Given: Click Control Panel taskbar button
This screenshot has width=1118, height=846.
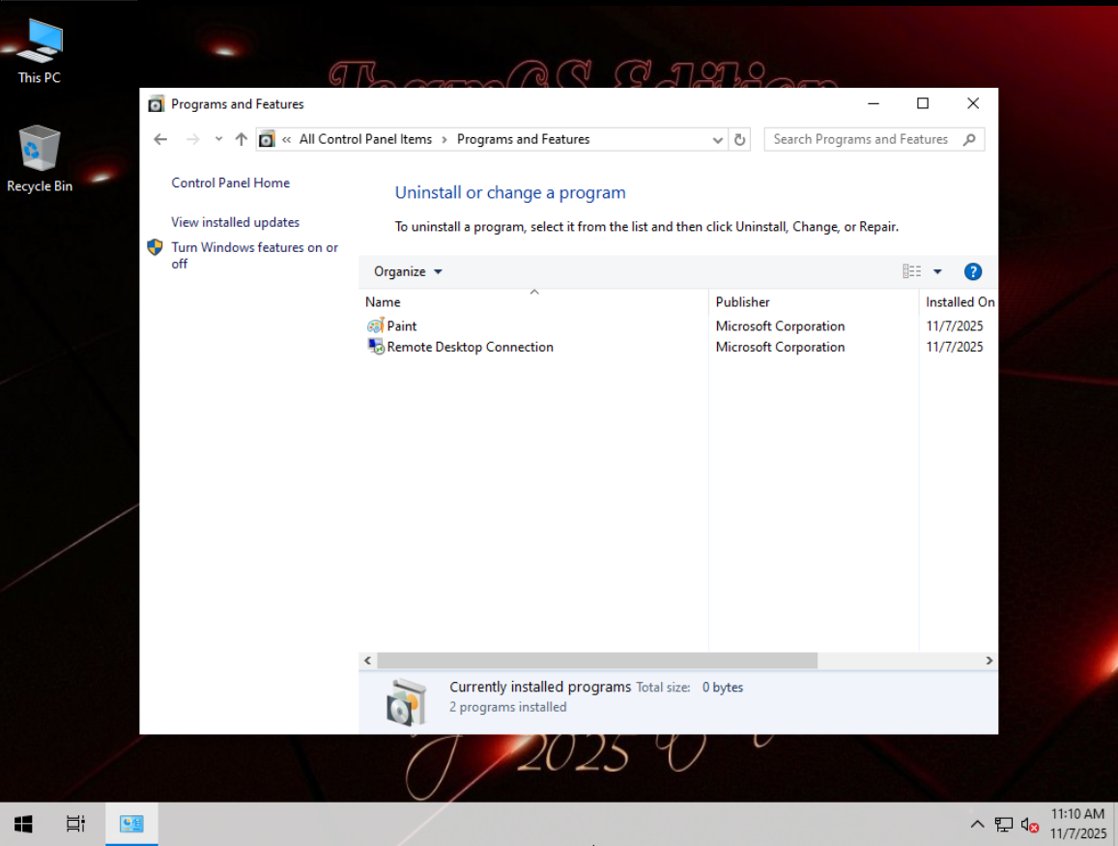Looking at the screenshot, I should pos(132,825).
